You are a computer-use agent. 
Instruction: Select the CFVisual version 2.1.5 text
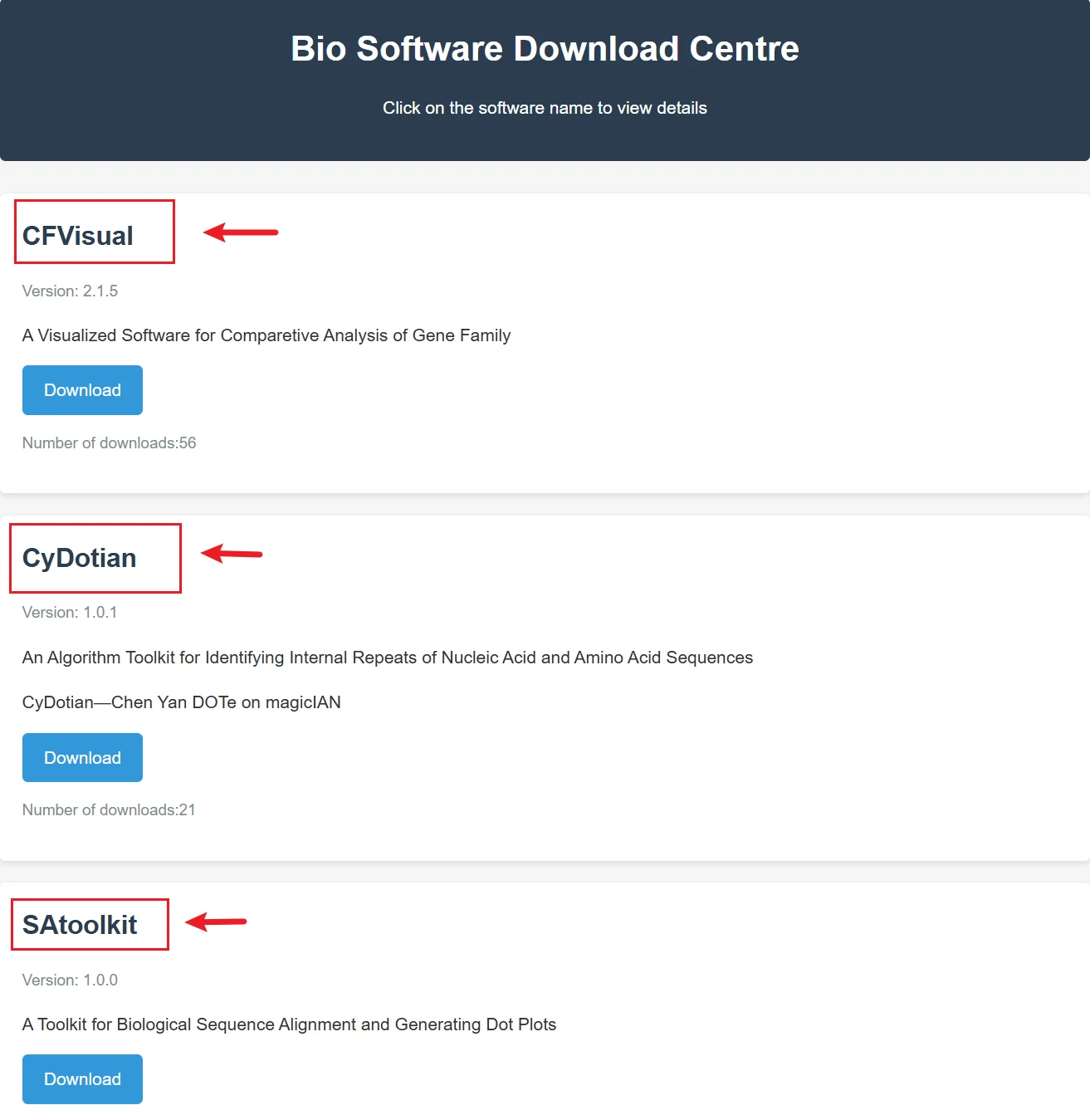[70, 291]
